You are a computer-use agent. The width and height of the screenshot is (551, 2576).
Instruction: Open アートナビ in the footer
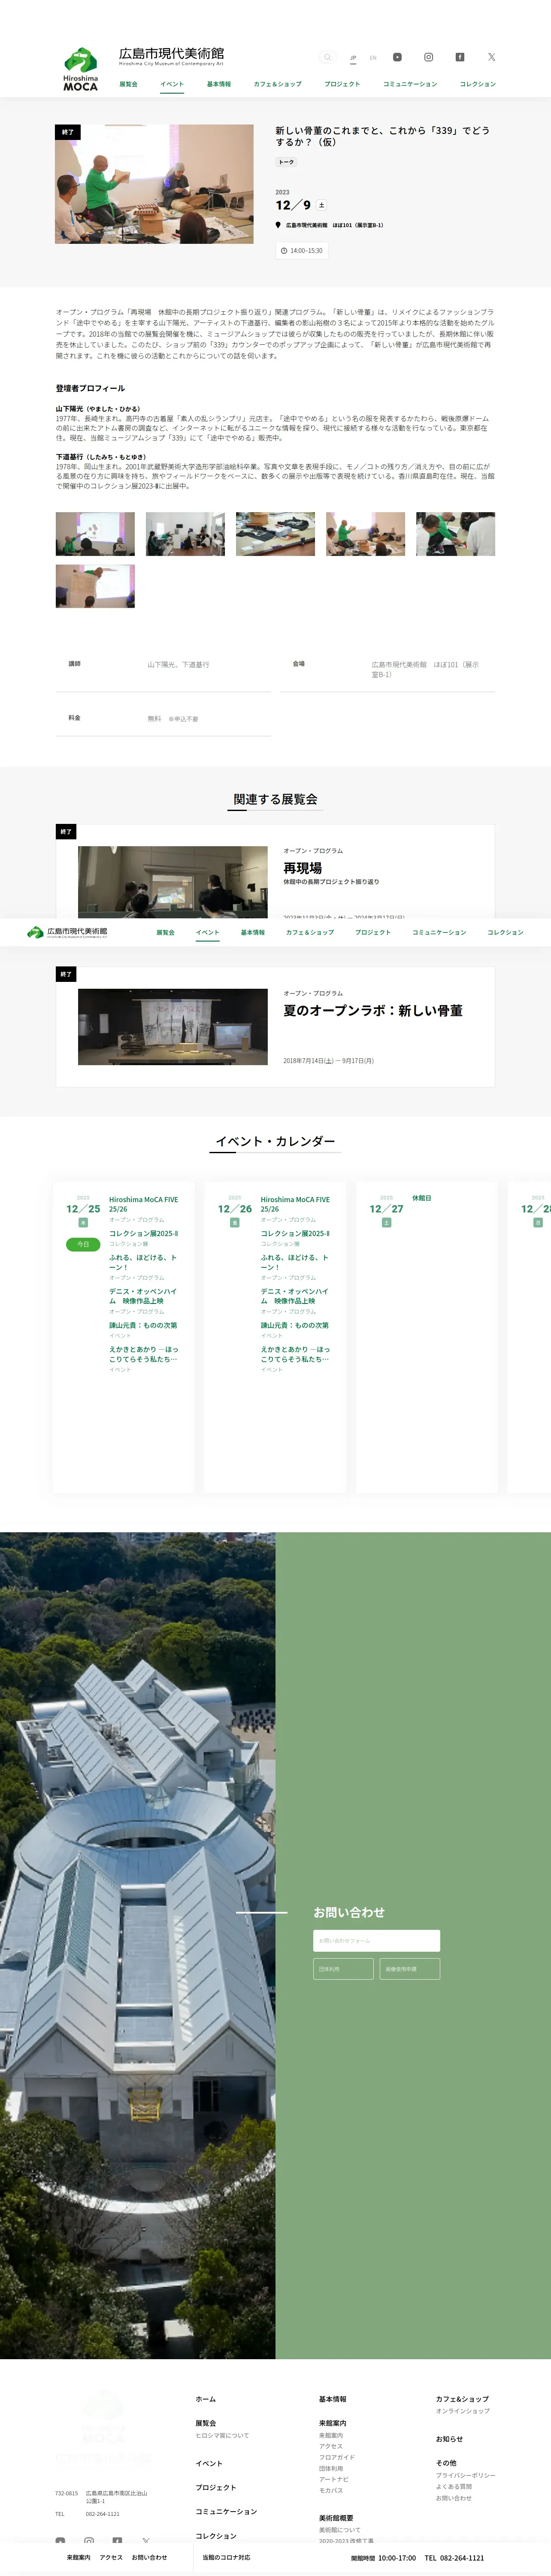point(334,2479)
